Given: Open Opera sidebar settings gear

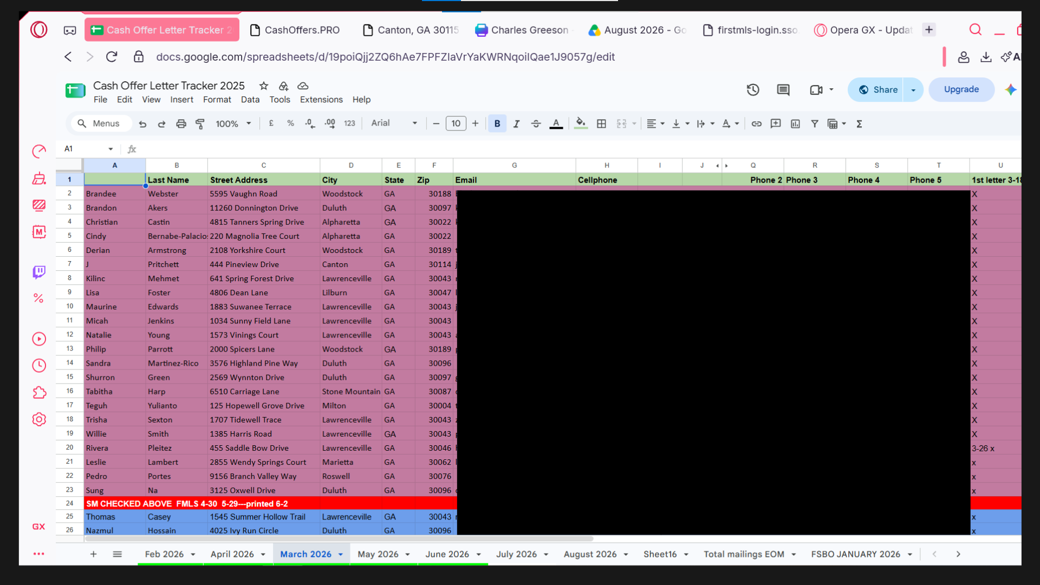Looking at the screenshot, I should coord(39,419).
